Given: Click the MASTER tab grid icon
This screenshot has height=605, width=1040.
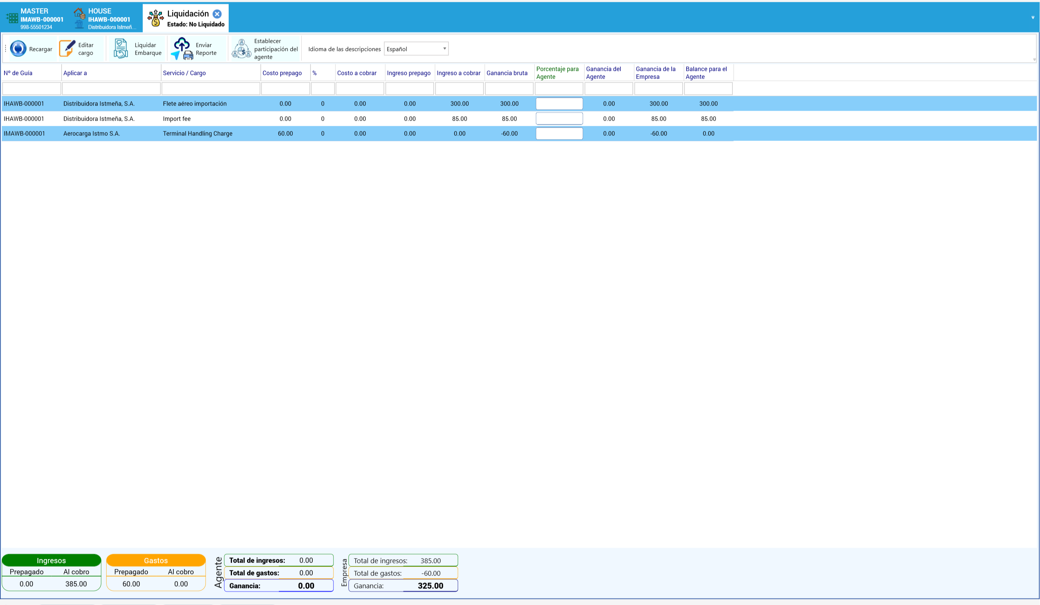Looking at the screenshot, I should [12, 18].
